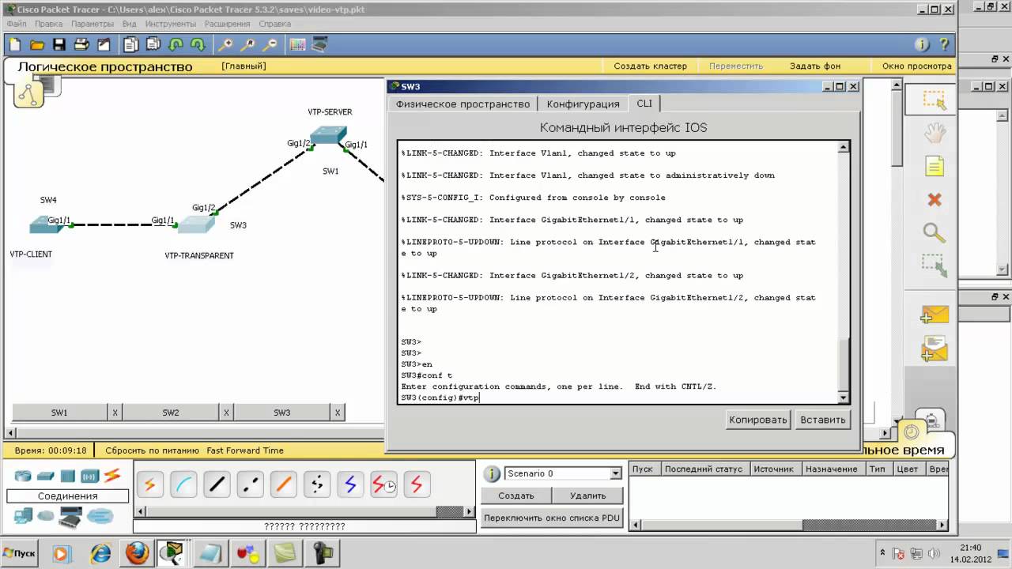Open a file with the folder icon

(x=36, y=44)
